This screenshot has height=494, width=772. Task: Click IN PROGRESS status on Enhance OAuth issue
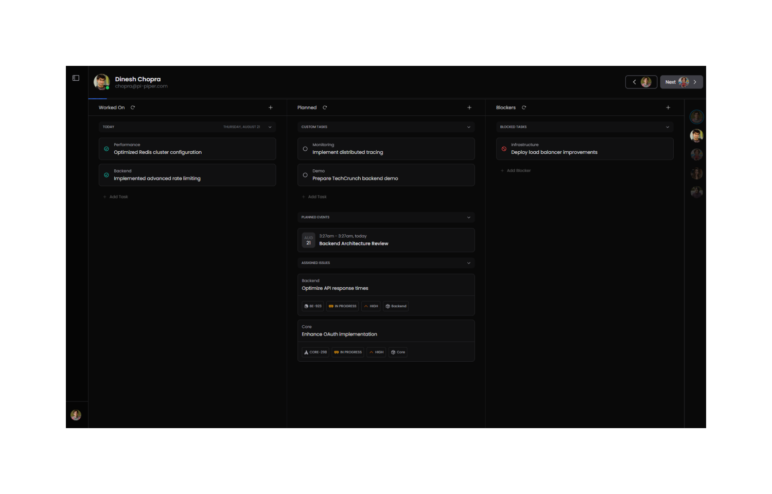click(x=348, y=352)
